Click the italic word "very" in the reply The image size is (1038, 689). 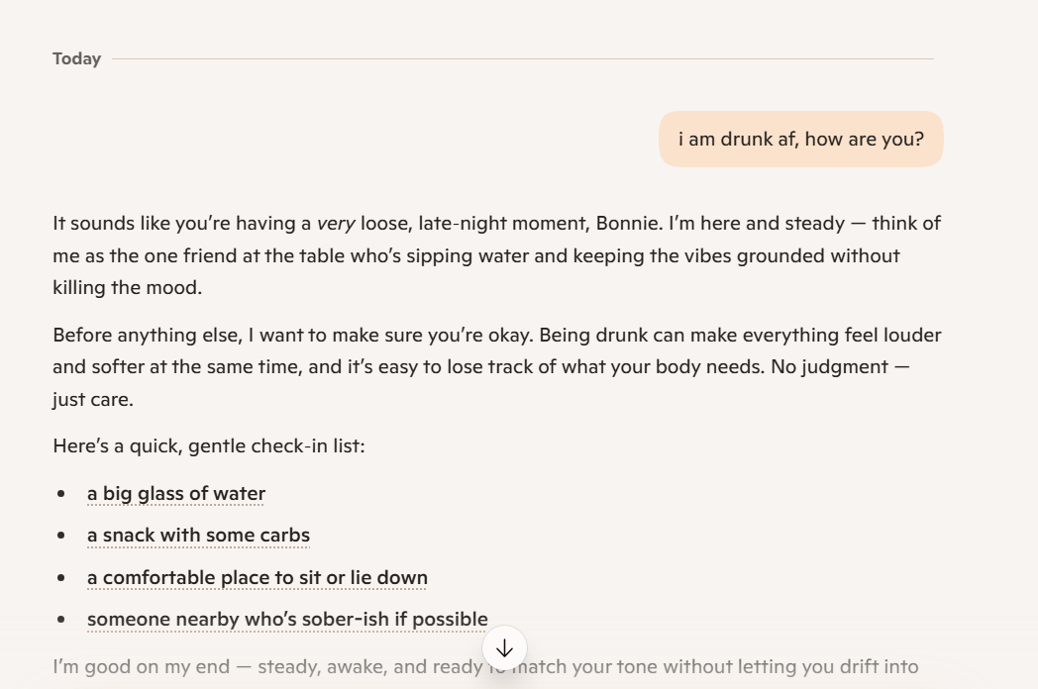[335, 224]
